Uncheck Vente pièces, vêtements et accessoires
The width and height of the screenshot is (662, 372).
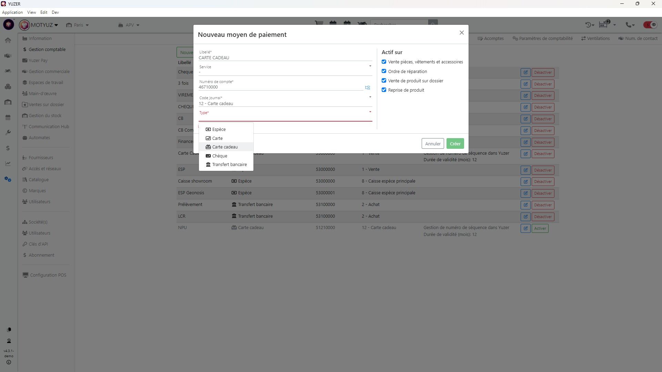click(384, 62)
